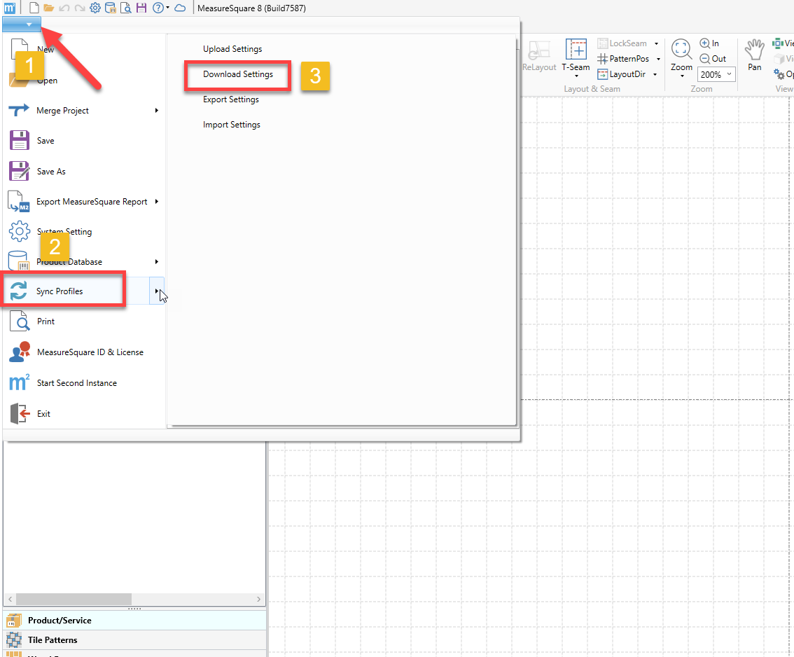
Task: Click Upload Settings in the submenu
Action: (x=232, y=49)
